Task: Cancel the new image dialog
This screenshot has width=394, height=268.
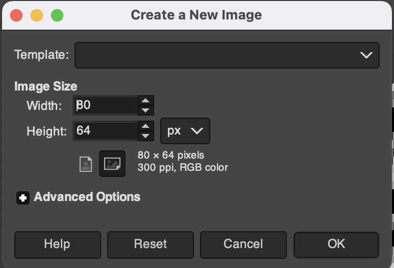Action: (x=243, y=245)
